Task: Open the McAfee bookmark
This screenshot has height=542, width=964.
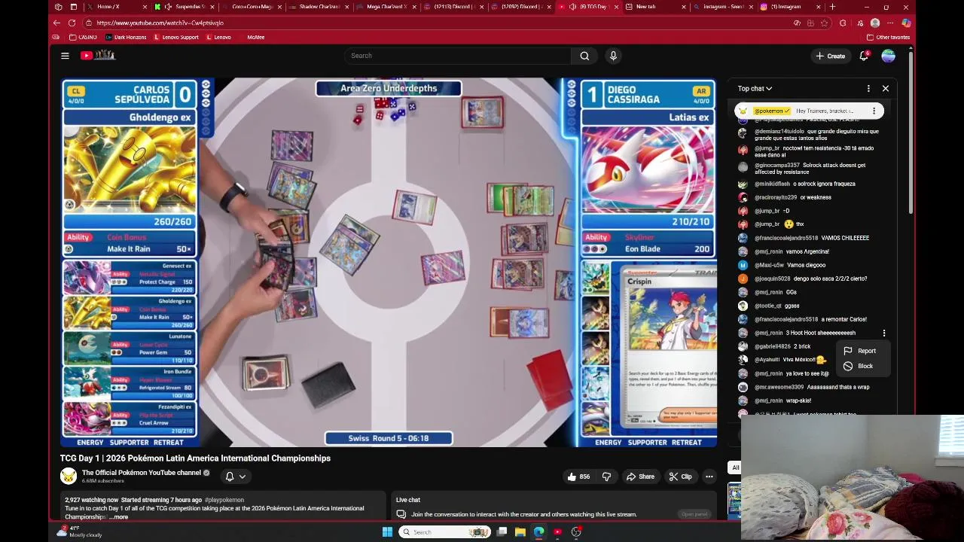Action: (x=255, y=37)
